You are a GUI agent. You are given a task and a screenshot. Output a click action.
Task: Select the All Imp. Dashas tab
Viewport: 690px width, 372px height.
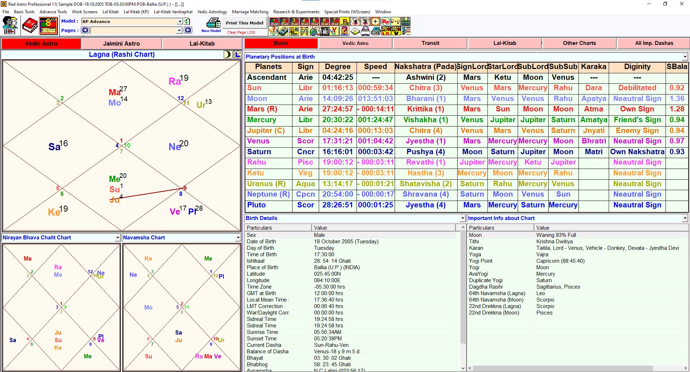[654, 43]
